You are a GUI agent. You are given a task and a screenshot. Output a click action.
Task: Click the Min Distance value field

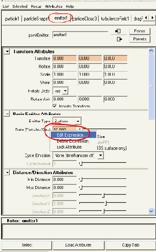coord(64,180)
